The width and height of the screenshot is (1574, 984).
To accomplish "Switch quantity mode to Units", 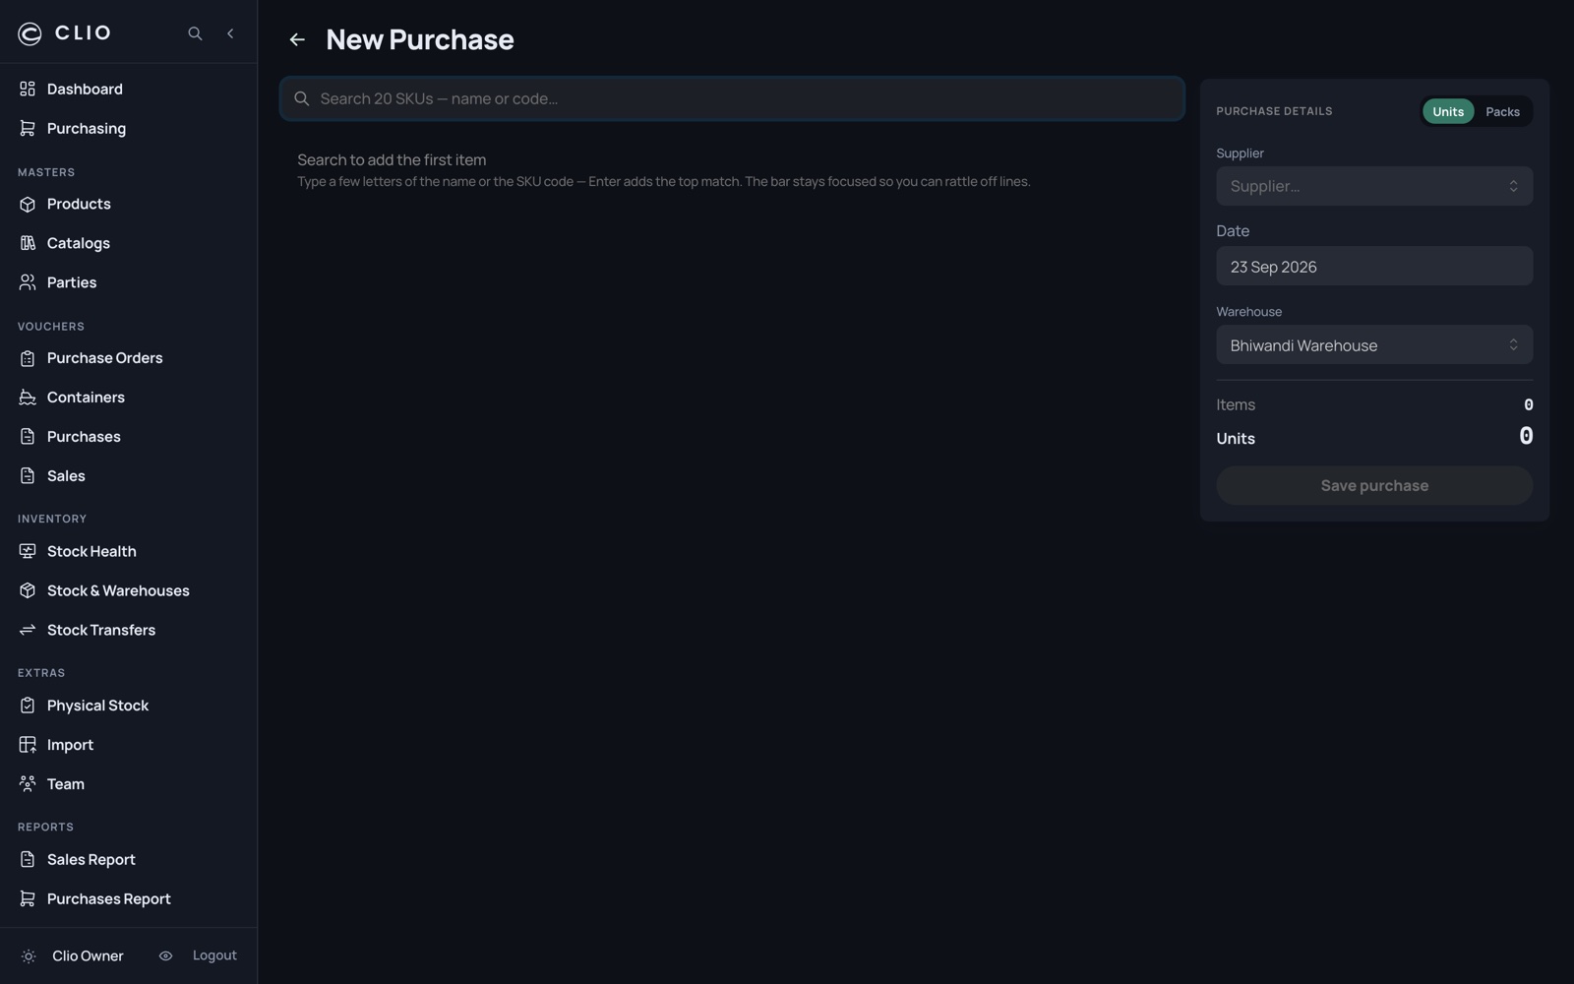I will click(x=1448, y=112).
